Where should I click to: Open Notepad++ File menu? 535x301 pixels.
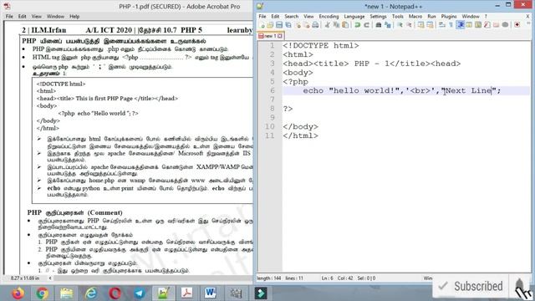[262, 17]
